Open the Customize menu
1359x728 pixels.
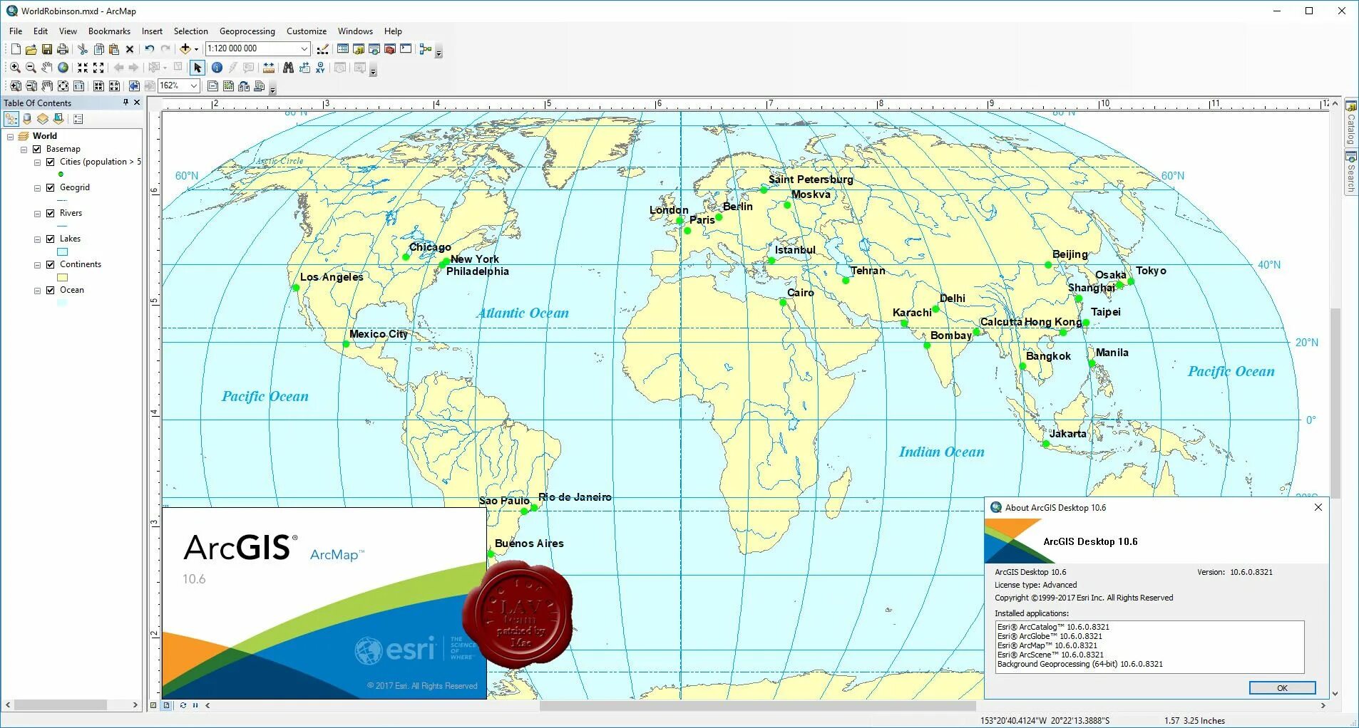click(307, 31)
